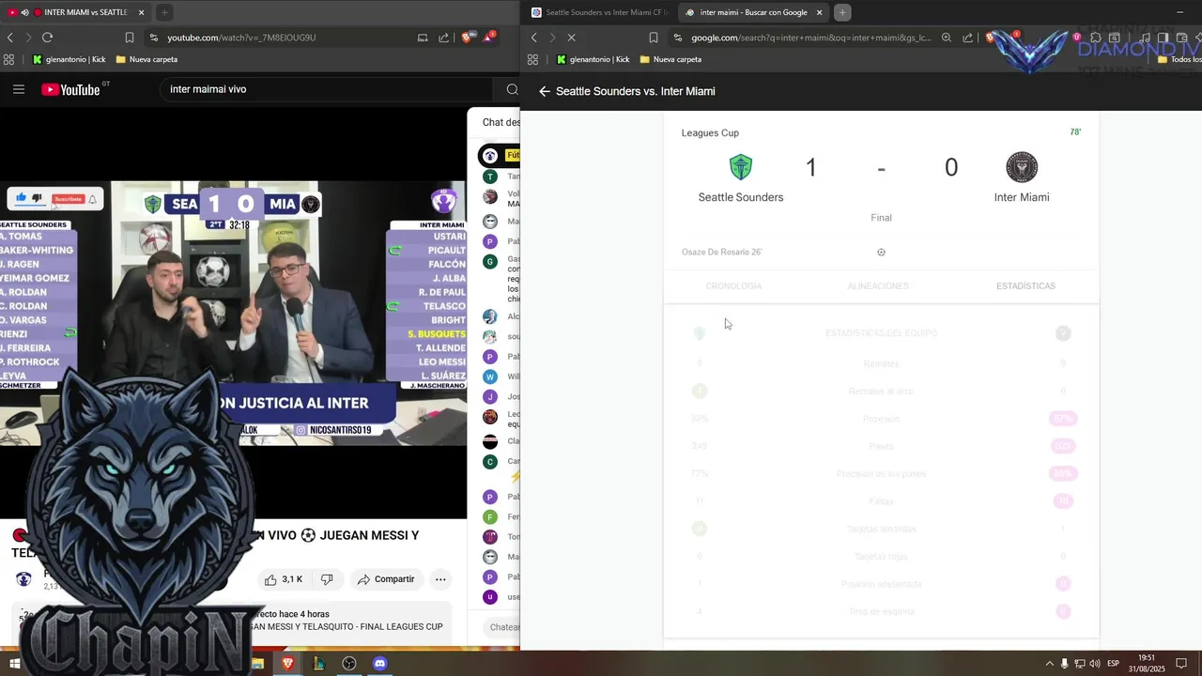
Task: Click on the livestream video player
Action: tap(233, 313)
